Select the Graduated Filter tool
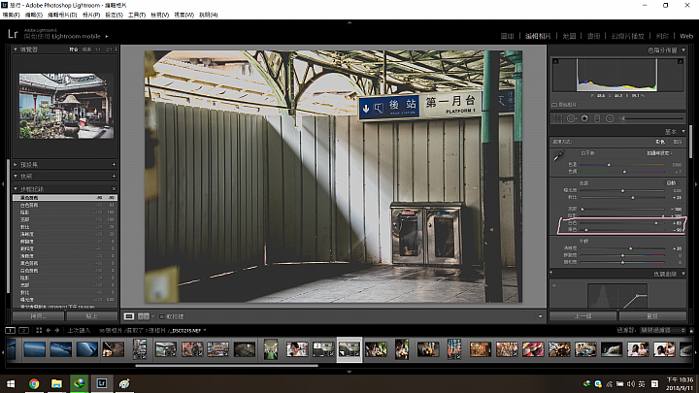This screenshot has height=393, width=699. (597, 118)
